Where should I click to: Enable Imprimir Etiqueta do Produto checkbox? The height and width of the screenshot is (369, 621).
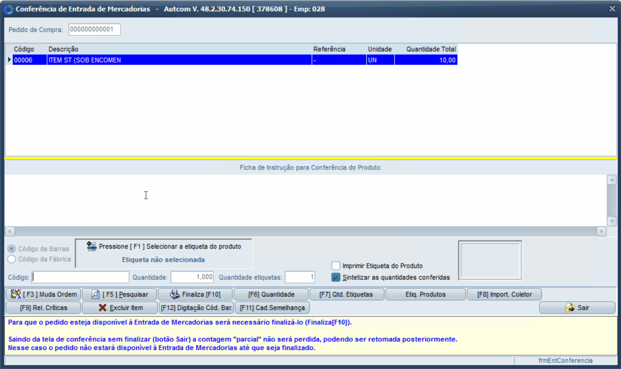336,266
